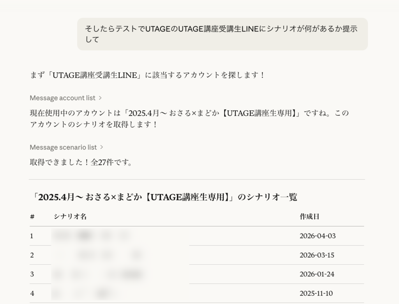Click row number 3 in the table
The width and height of the screenshot is (399, 304).
(32, 274)
